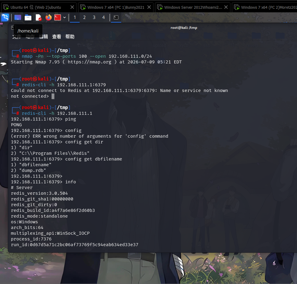Screen dimensions: 297x284
Task: Open the 帮助 terminal menu
Action: click(x=70, y=37)
